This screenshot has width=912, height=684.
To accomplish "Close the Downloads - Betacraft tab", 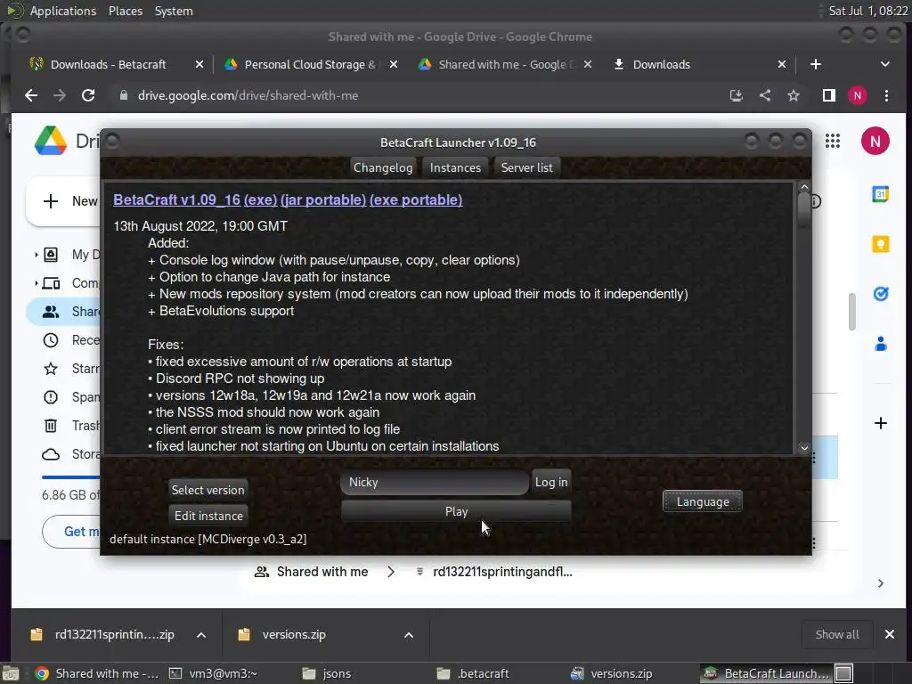I will 199,64.
